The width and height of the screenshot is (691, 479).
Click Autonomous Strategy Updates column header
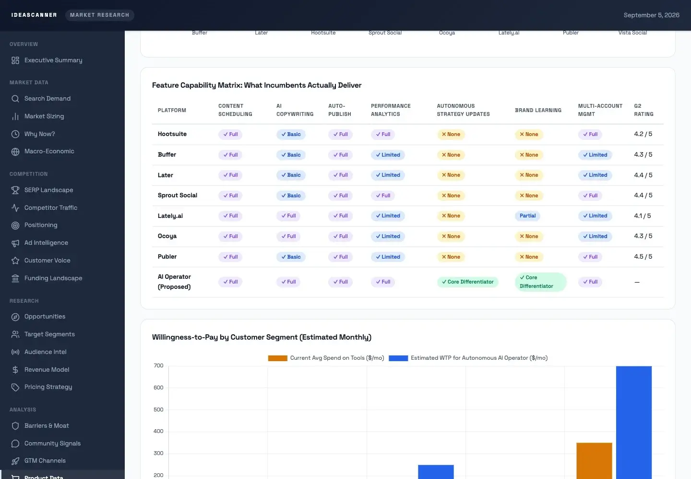click(x=463, y=110)
